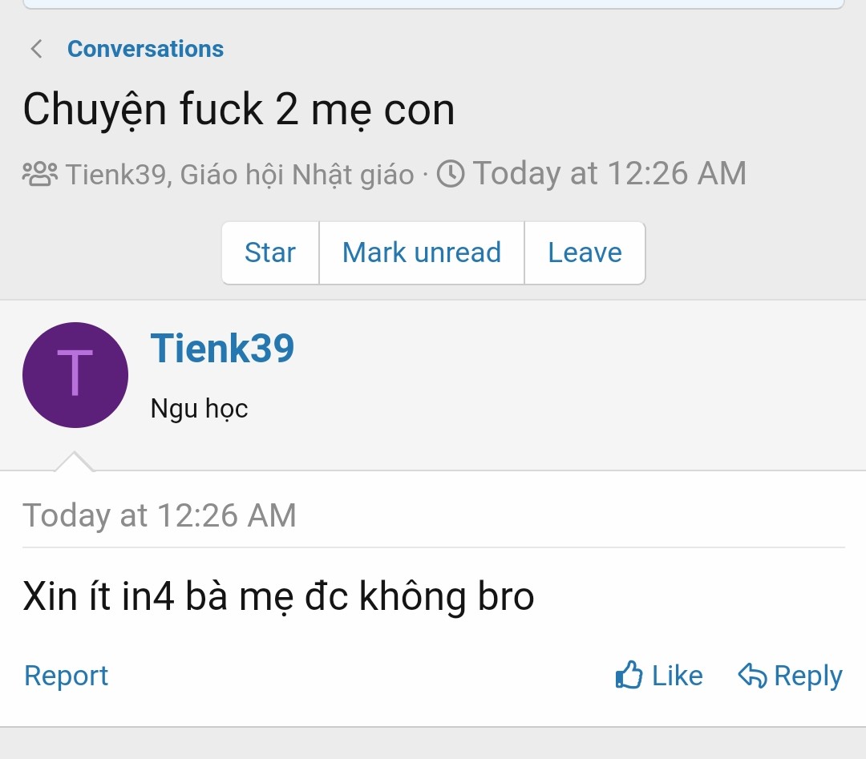866x759 pixels.
Task: Click the Reply arrow icon
Action: tap(752, 676)
